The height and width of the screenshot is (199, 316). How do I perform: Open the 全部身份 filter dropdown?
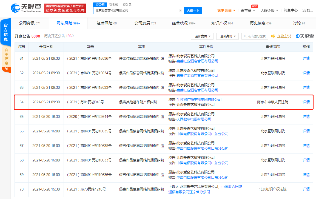(x=228, y=36)
